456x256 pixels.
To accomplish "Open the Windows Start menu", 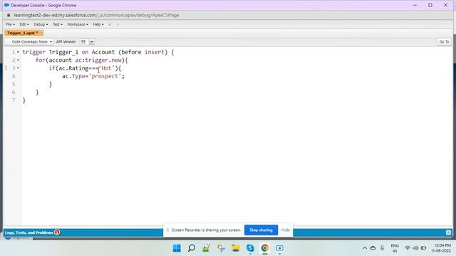I will [x=177, y=248].
